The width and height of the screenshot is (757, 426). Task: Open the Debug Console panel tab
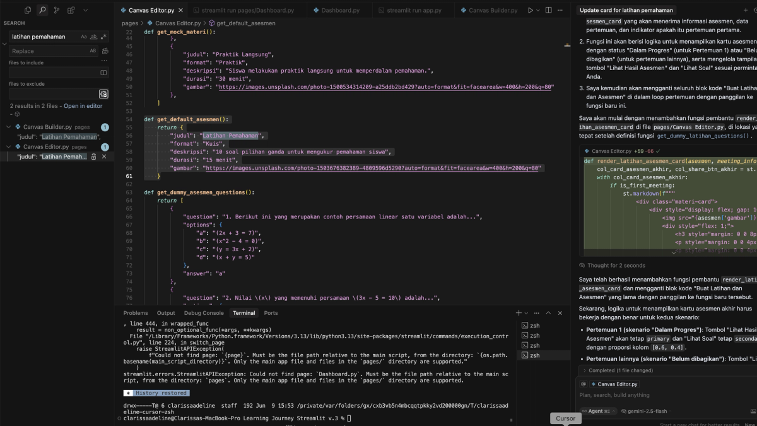pos(204,313)
